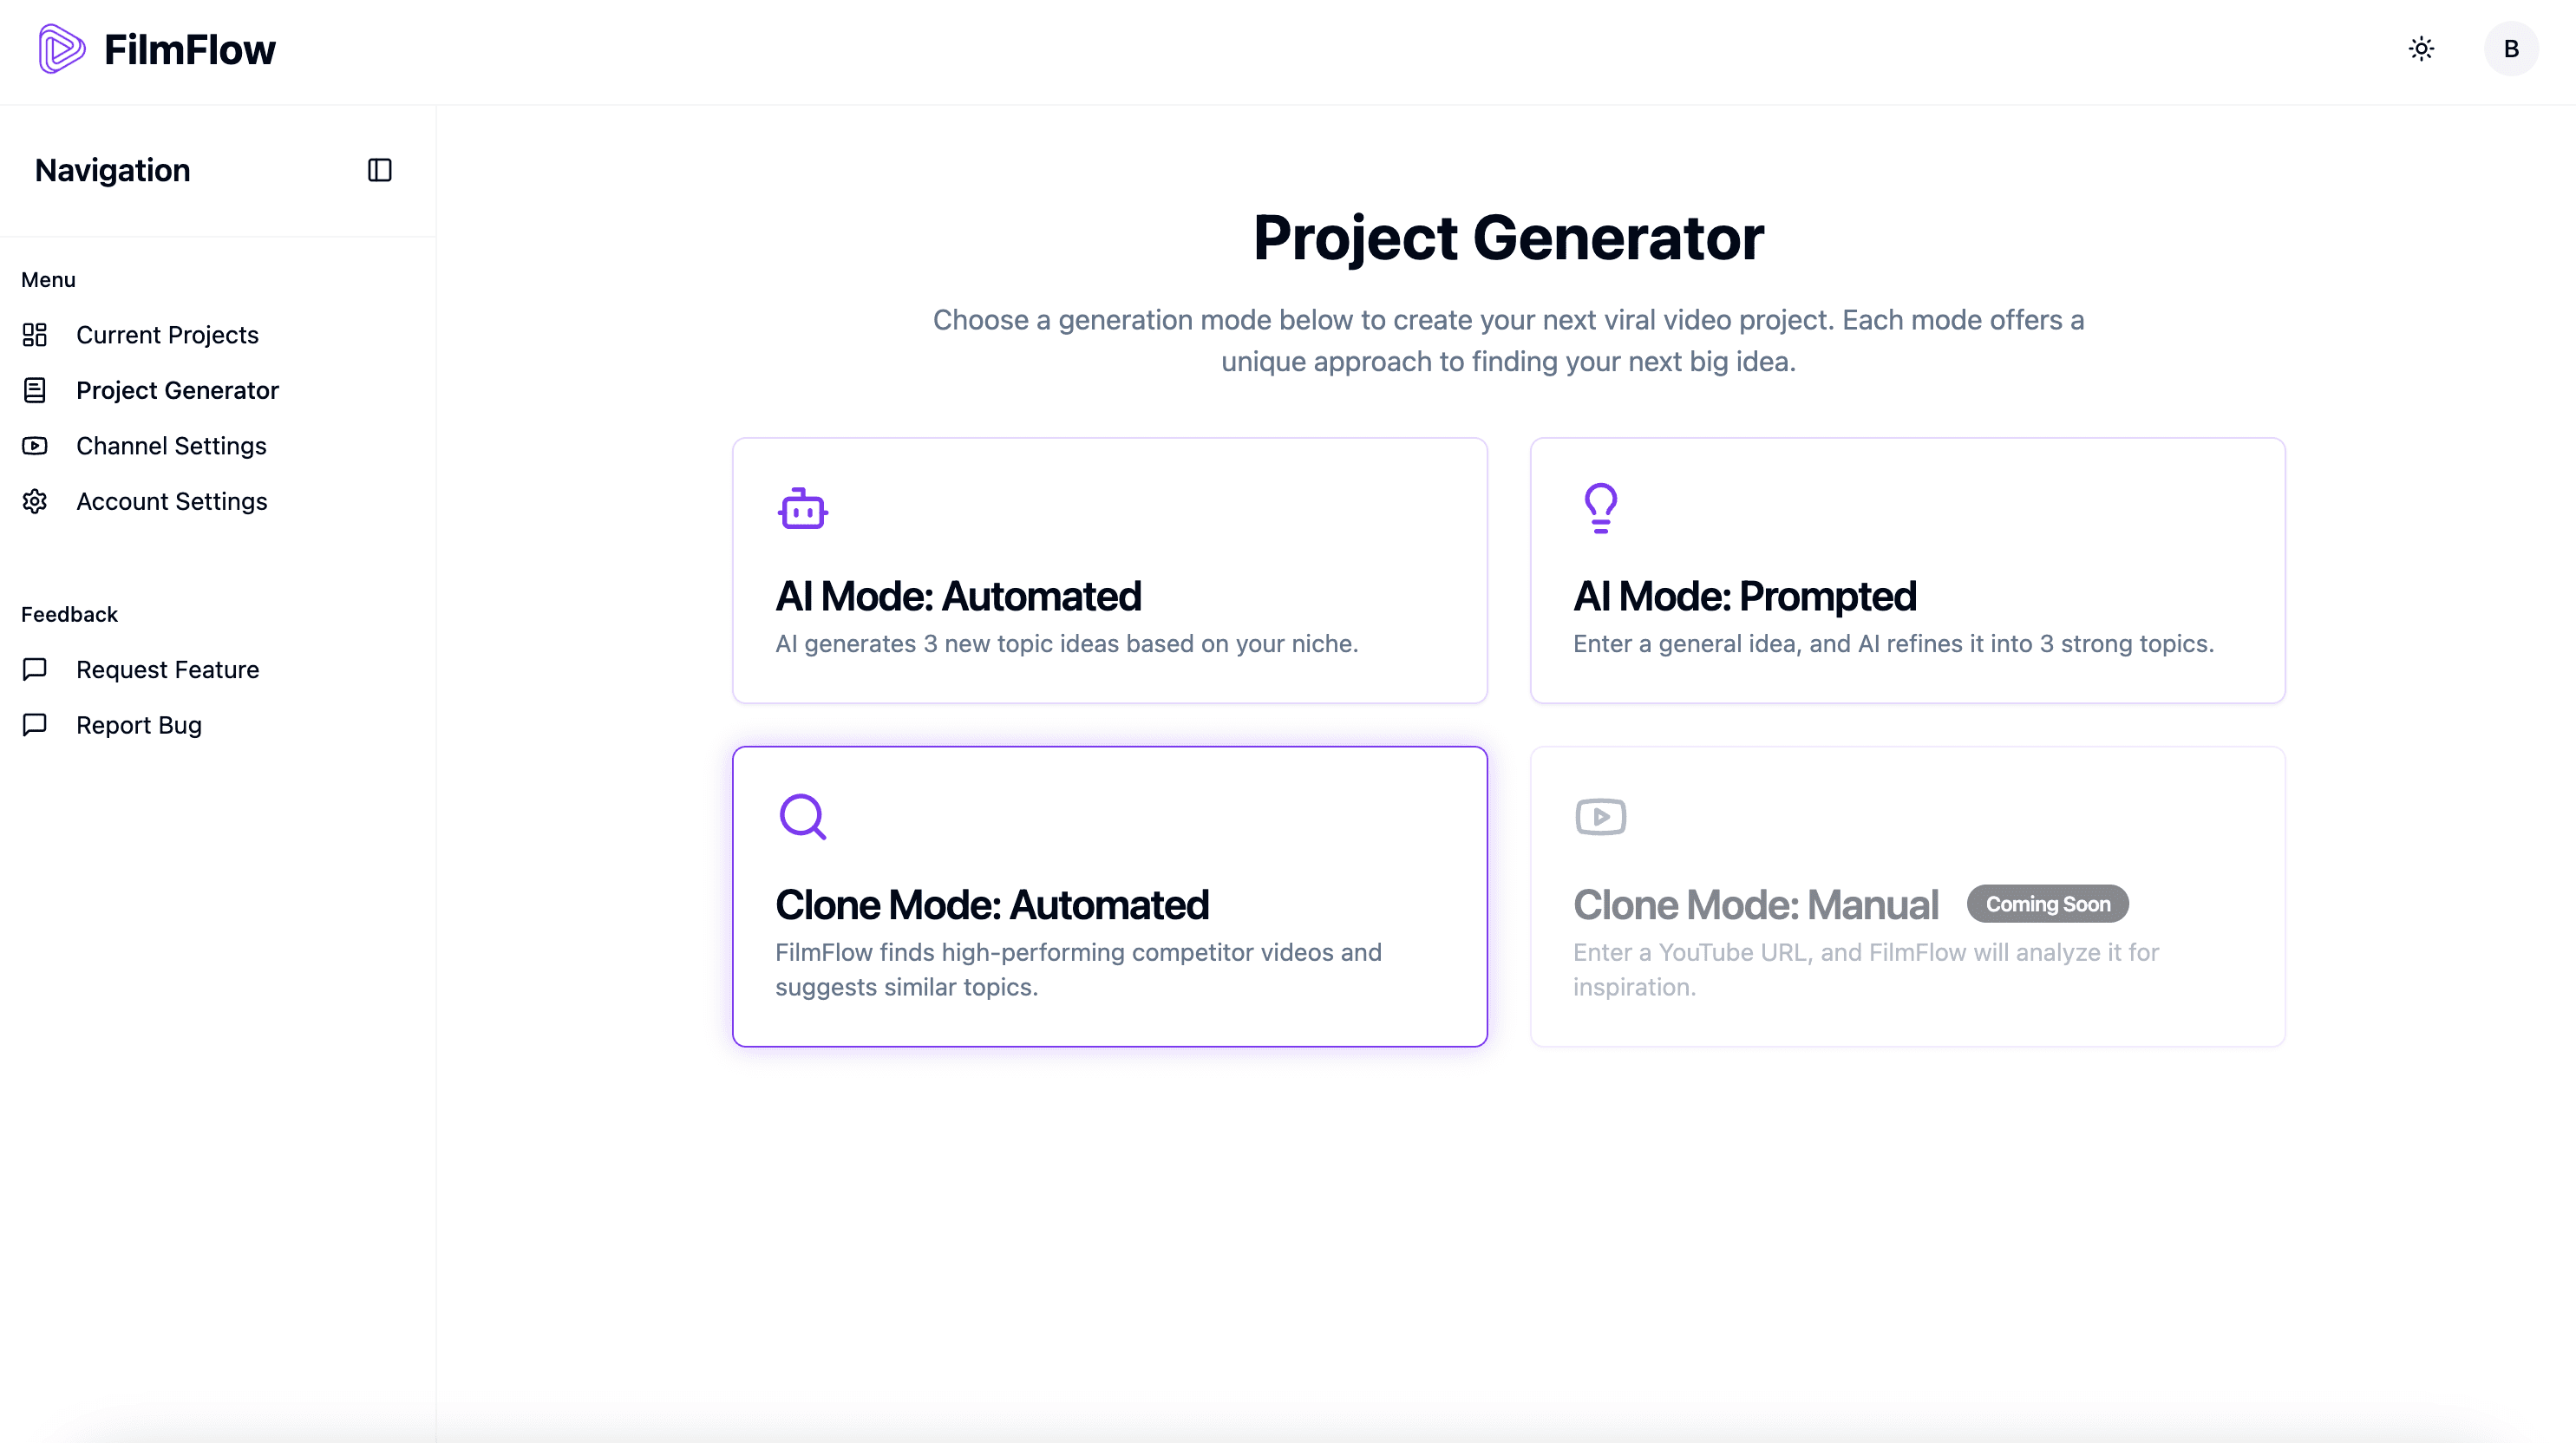Toggle light/dark theme with the sun icon

click(x=2421, y=48)
